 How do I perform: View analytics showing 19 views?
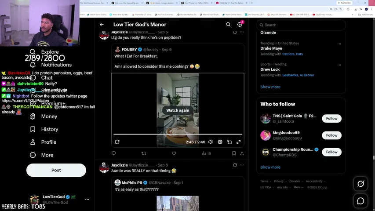click(x=206, y=153)
